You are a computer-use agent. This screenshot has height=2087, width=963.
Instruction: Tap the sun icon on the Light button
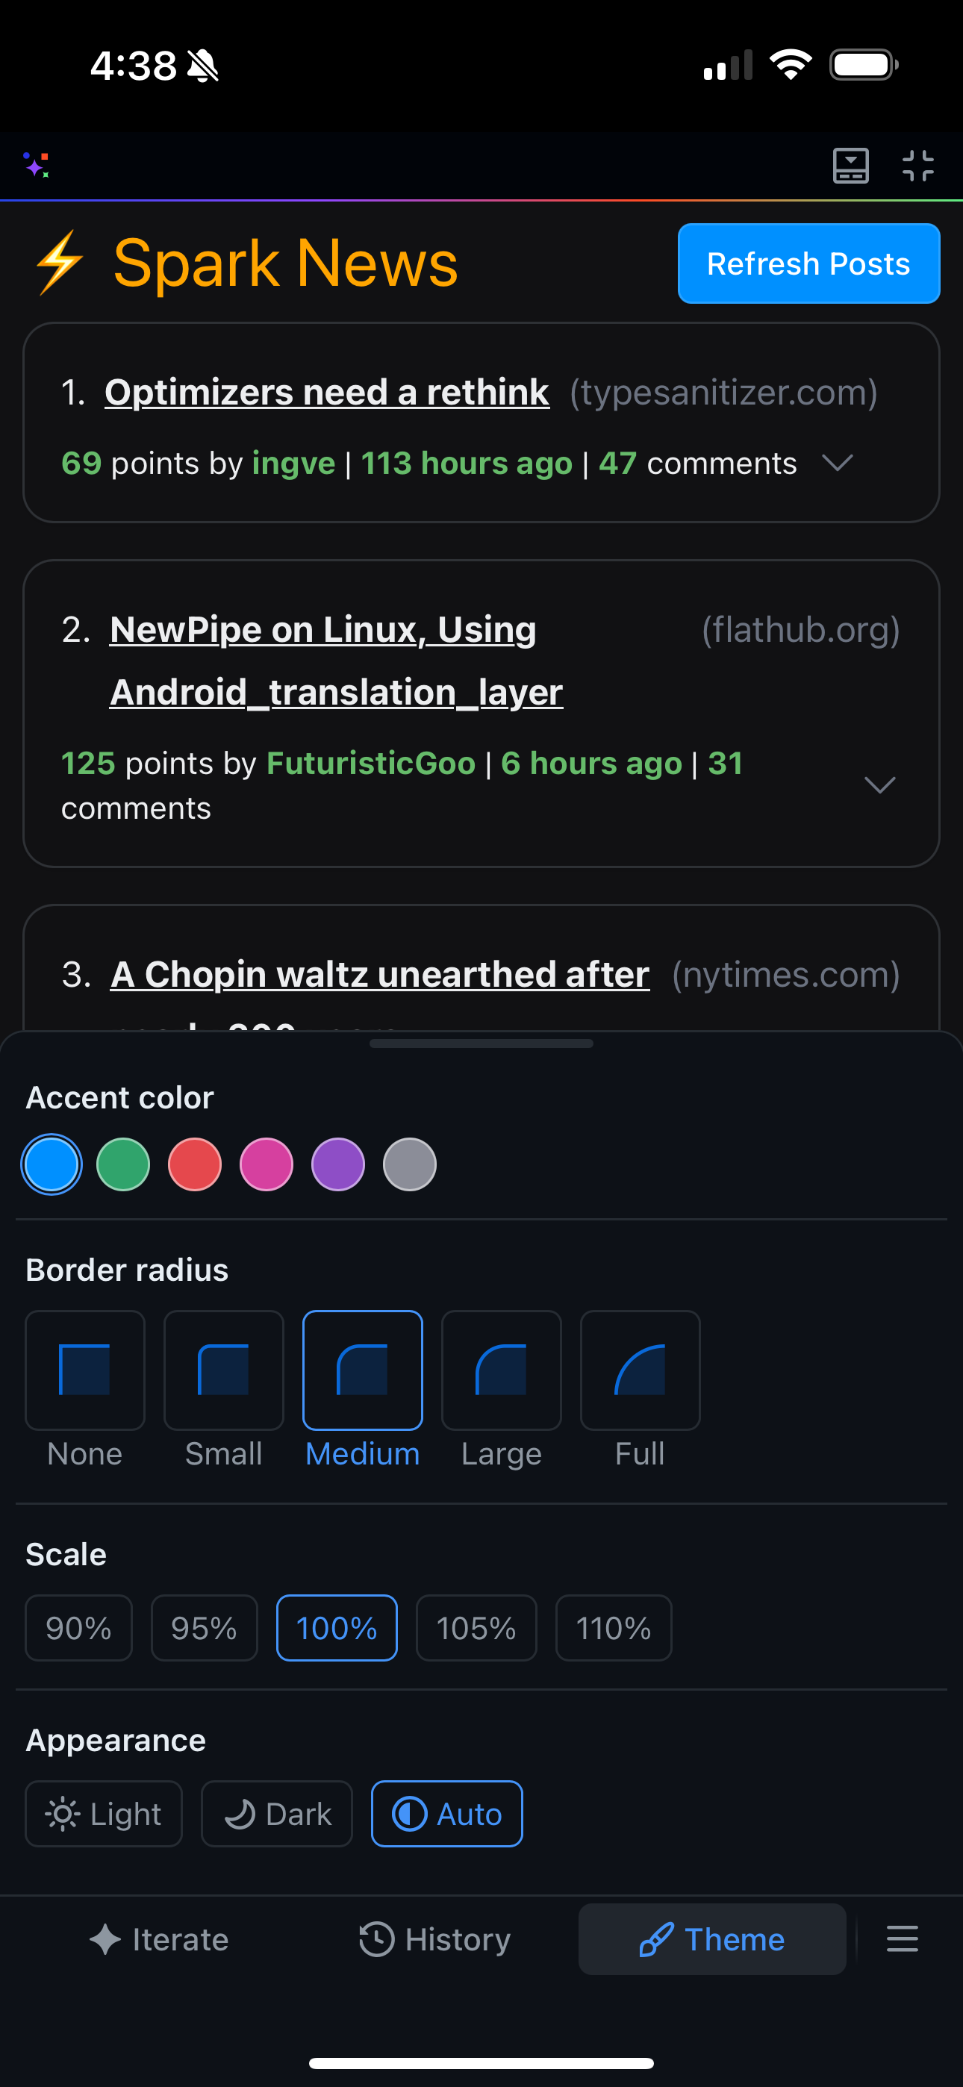pos(65,1813)
